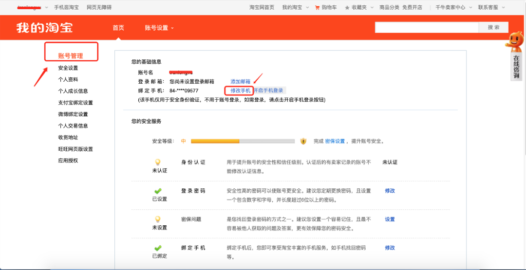Screen dimensions: 526x270
Task: Open 个人成长信息 in the sidebar
Action: pos(73,91)
